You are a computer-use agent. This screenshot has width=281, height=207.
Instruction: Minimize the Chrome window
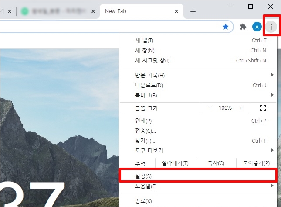pos(230,7)
